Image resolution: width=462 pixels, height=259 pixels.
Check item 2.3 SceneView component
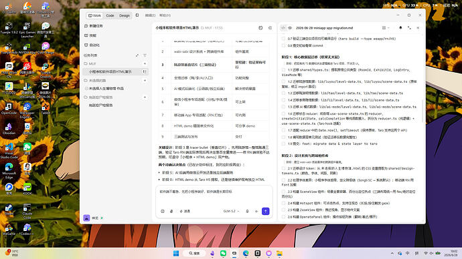(283, 192)
